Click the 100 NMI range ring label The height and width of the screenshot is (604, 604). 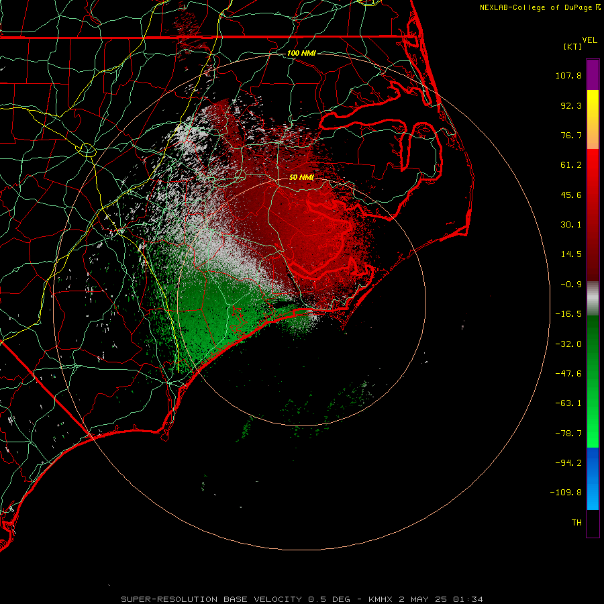[301, 53]
